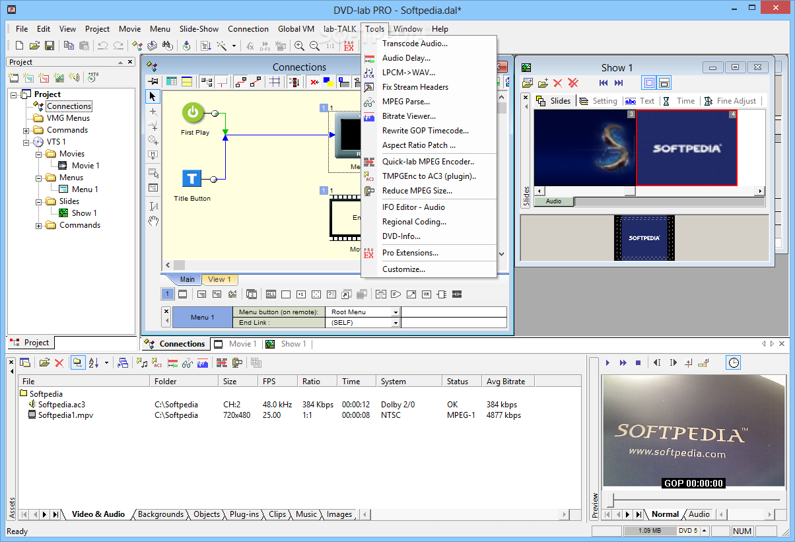
Task: Click the ALL icon in Connections bottom toolbar
Action: tap(271, 294)
